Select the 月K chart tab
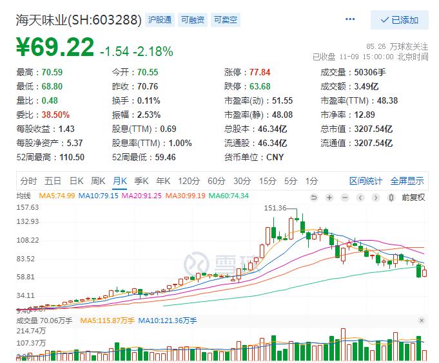 click(120, 181)
